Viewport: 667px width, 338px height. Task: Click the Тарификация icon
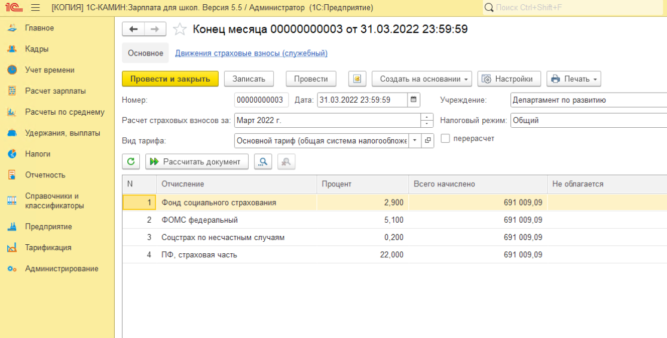(12, 247)
